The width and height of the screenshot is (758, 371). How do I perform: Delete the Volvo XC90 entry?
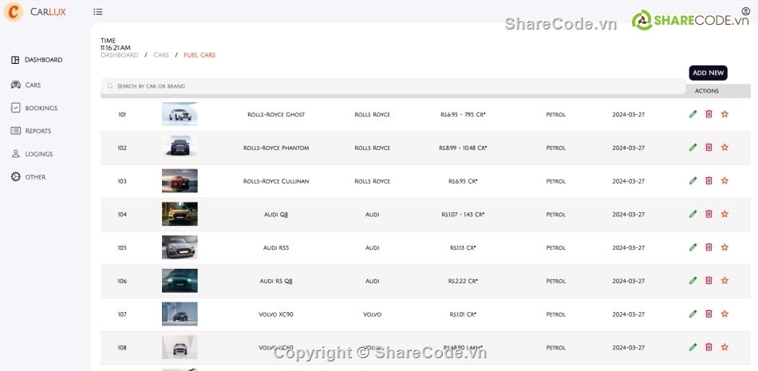(709, 314)
